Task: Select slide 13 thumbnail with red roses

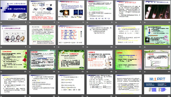Action: (14, 60)
